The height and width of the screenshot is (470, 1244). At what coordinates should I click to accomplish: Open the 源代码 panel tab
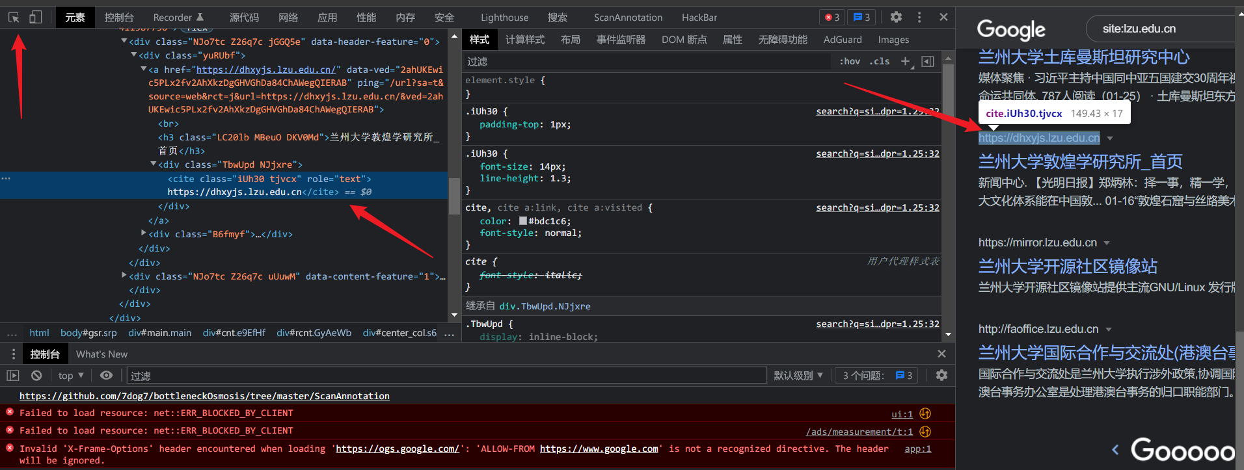pos(244,18)
